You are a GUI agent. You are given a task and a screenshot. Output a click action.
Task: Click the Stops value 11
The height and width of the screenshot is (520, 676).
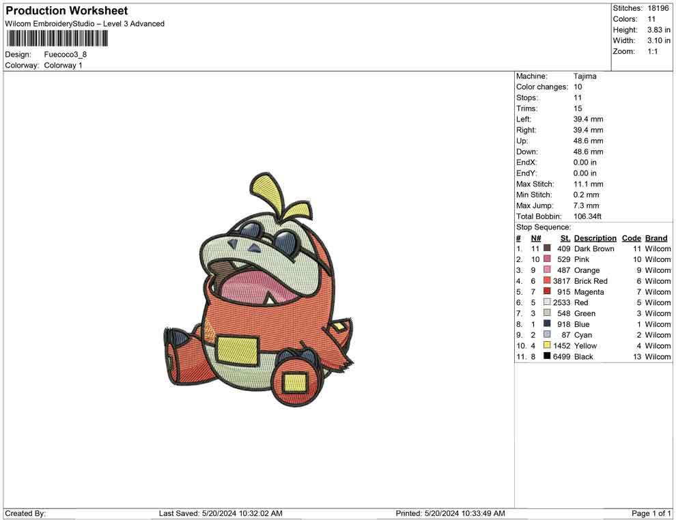pos(578,98)
